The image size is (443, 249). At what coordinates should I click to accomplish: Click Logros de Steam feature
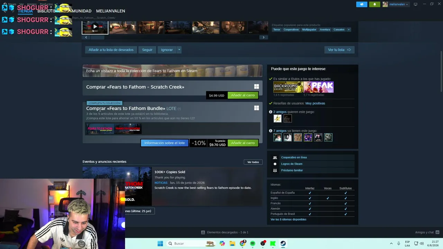292,164
